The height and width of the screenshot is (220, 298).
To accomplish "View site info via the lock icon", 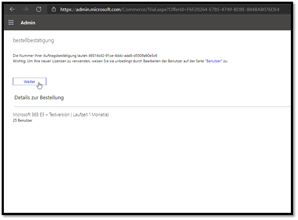I will pyautogui.click(x=54, y=9).
